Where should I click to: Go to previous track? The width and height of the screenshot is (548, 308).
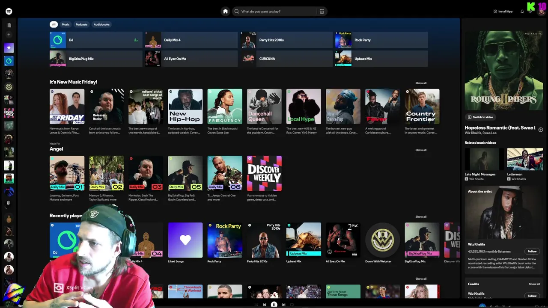point(265,305)
